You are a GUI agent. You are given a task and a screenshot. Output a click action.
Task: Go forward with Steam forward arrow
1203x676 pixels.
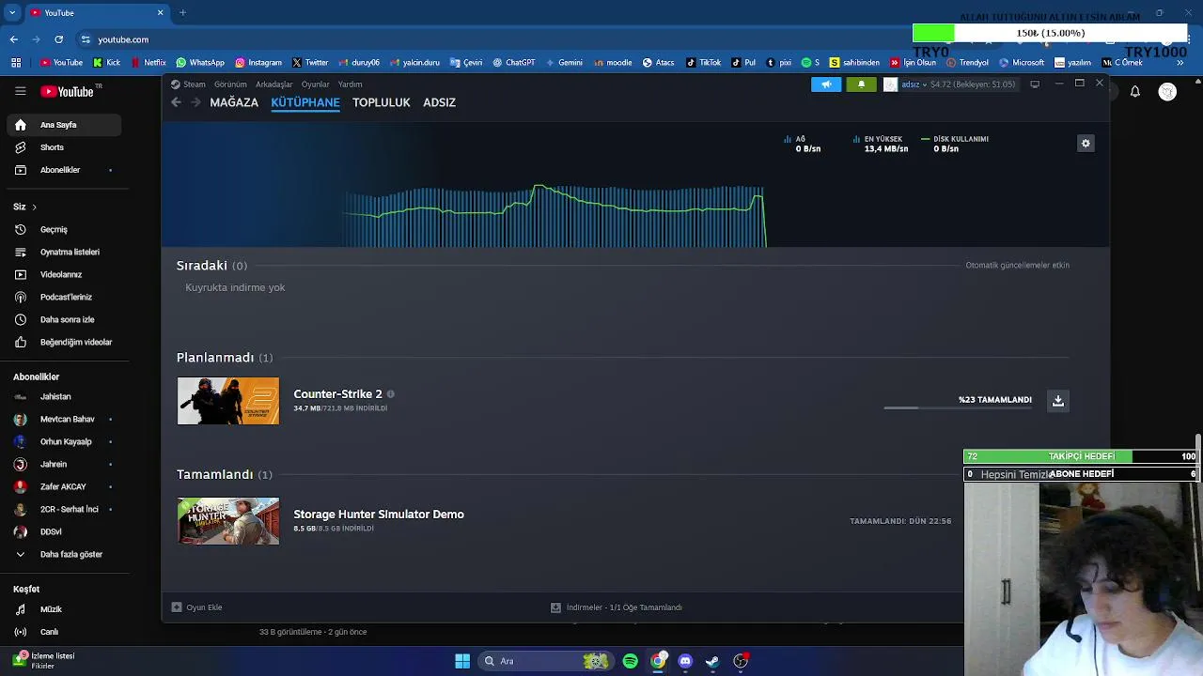pyautogui.click(x=195, y=102)
